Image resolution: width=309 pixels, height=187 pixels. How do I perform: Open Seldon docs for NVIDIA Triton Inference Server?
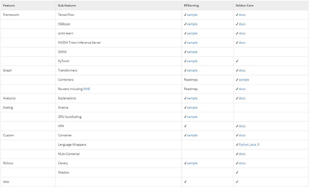click(242, 43)
